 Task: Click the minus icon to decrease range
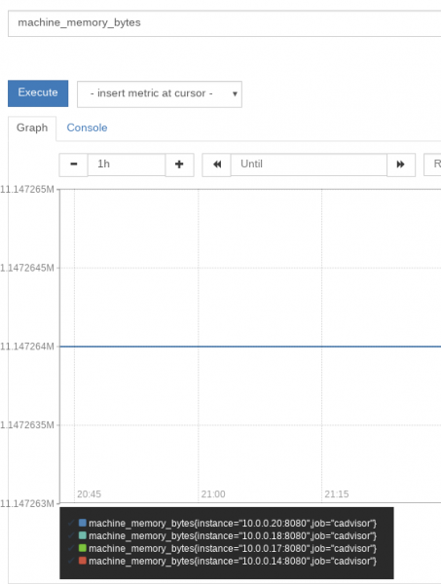(x=73, y=164)
